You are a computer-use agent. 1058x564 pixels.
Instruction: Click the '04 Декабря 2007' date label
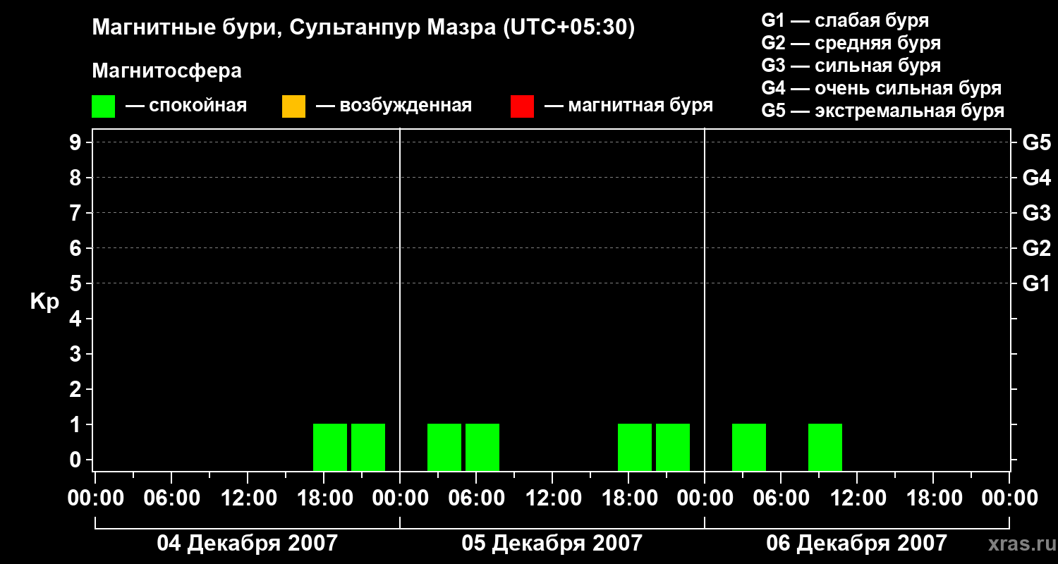click(248, 543)
